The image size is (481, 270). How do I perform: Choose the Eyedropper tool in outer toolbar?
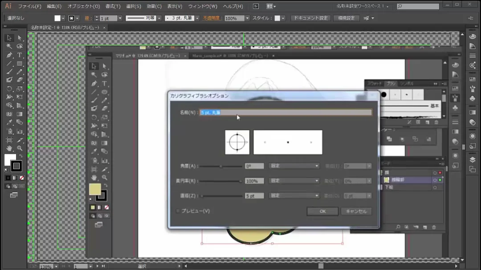pyautogui.click(x=9, y=123)
